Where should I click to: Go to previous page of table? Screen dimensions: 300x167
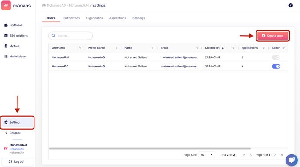pos(251,155)
